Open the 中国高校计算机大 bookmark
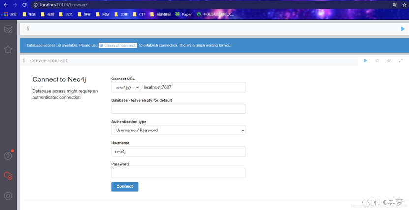409x210 pixels. pyautogui.click(x=215, y=14)
